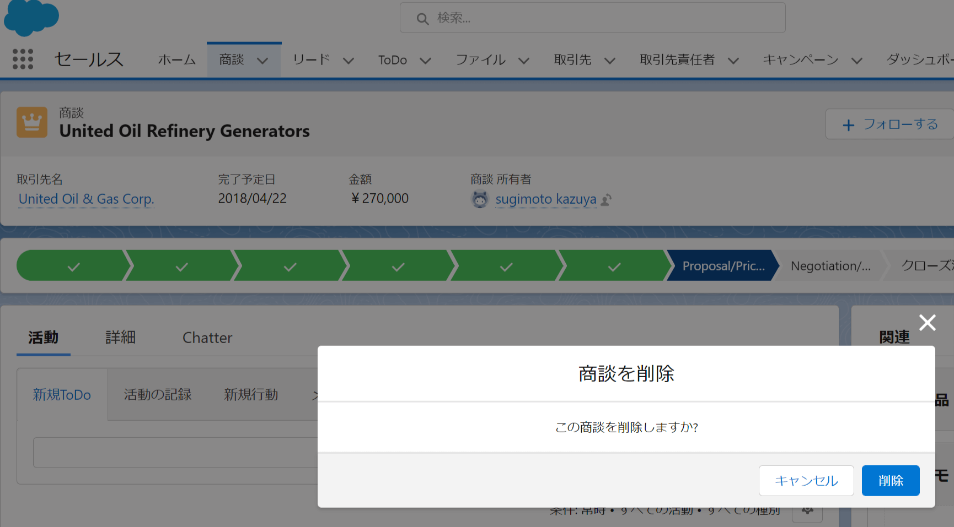This screenshot has width=954, height=527.
Task: Expand the 取引先 tab dropdown chevron
Action: tap(609, 61)
